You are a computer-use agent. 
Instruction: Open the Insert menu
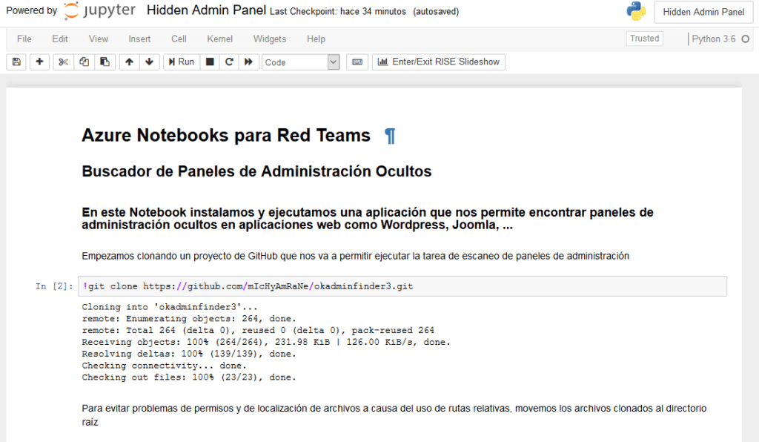[139, 39]
